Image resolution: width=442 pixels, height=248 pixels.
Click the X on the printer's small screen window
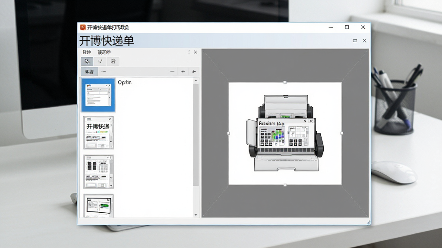tap(311, 121)
